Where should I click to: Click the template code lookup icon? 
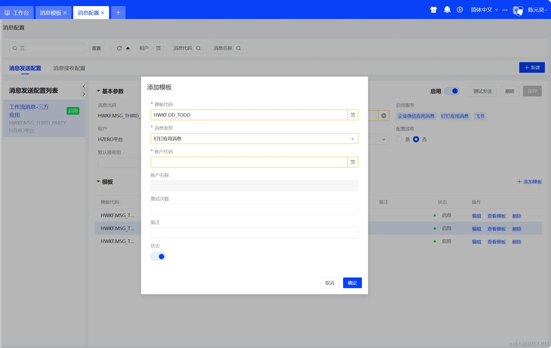click(x=353, y=115)
